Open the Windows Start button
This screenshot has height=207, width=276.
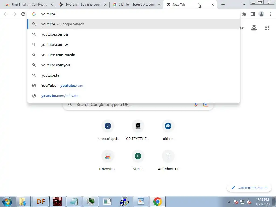[7, 202]
